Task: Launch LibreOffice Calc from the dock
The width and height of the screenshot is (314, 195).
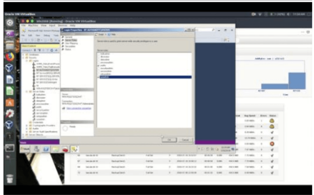Action: click(9, 91)
